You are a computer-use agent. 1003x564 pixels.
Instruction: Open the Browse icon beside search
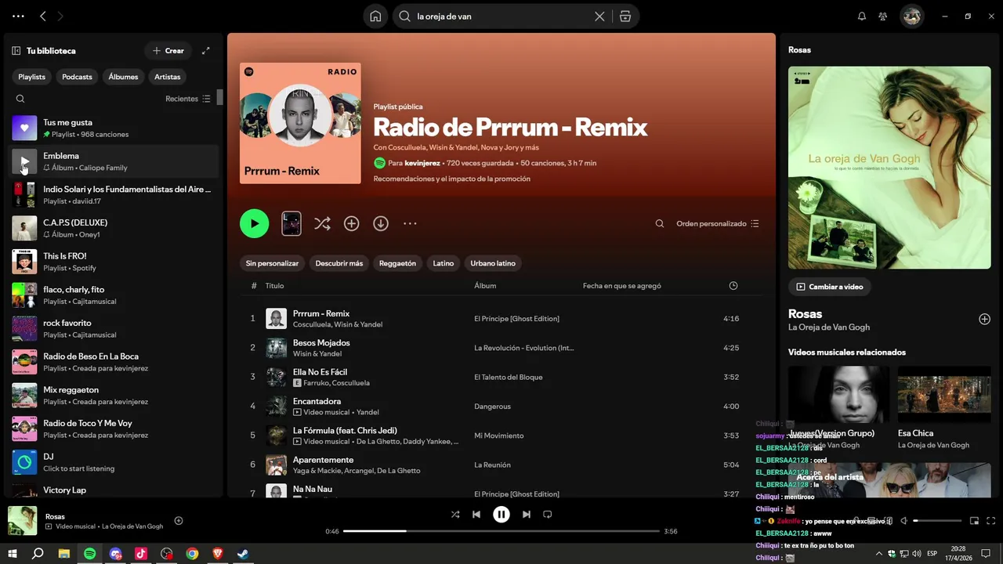point(625,16)
